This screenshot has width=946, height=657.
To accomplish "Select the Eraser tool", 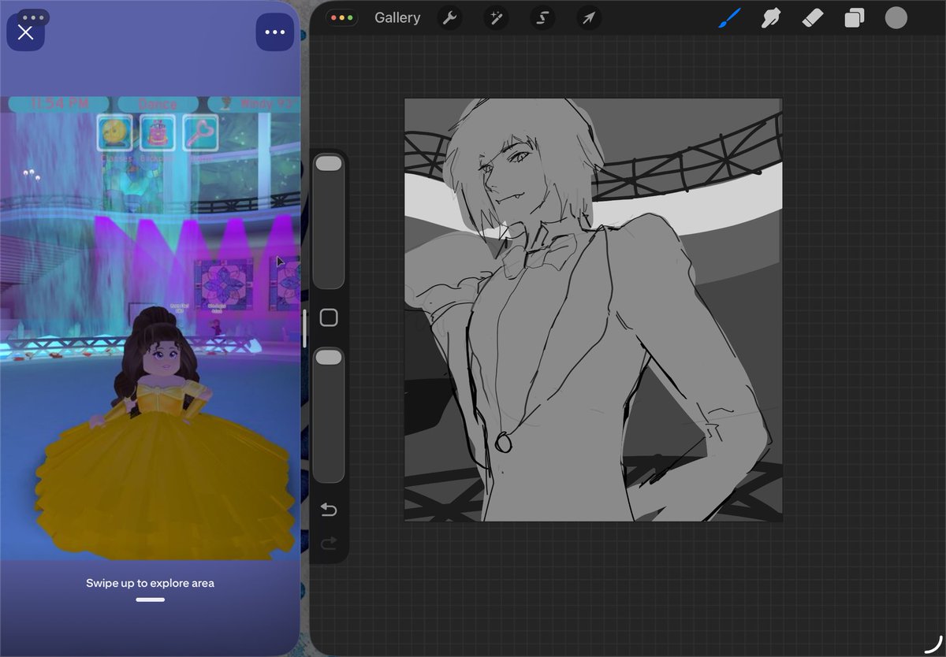I will [813, 17].
